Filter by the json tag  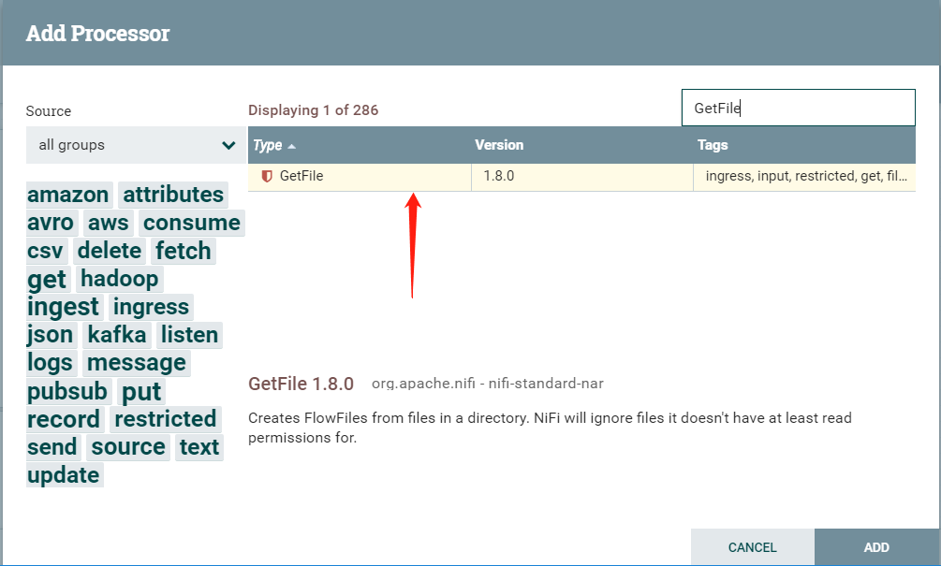click(51, 335)
